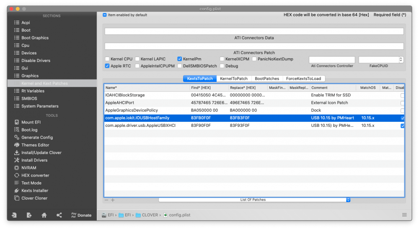Open the HEX converter tool
The width and height of the screenshot is (419, 229).
pyautogui.click(x=35, y=175)
